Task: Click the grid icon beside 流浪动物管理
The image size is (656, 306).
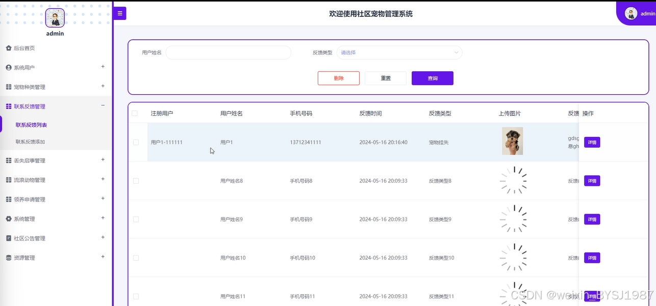Action: pyautogui.click(x=8, y=180)
